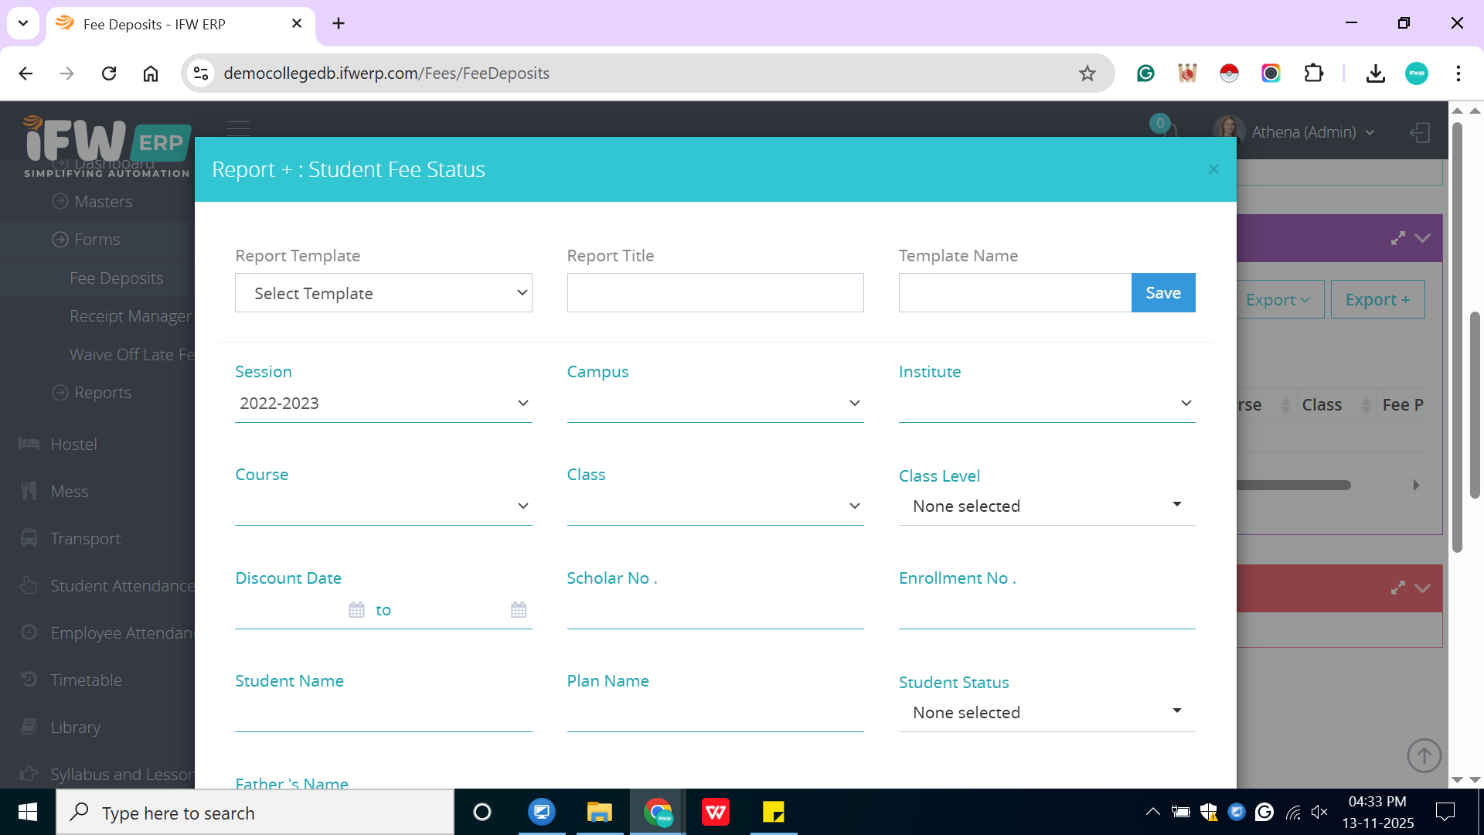This screenshot has width=1484, height=835.
Task: Open the Report Template dropdown
Action: (x=383, y=293)
